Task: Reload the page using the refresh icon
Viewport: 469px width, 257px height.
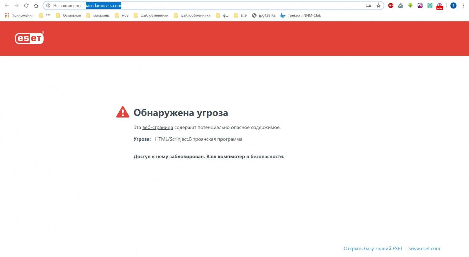Action: click(x=26, y=6)
